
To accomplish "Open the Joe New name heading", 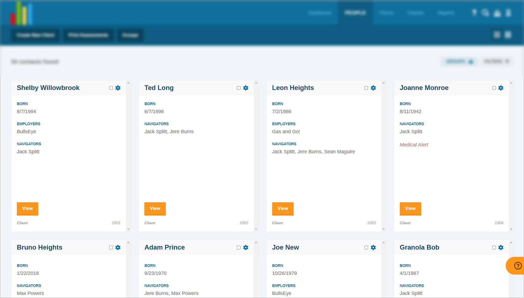I will tap(285, 247).
